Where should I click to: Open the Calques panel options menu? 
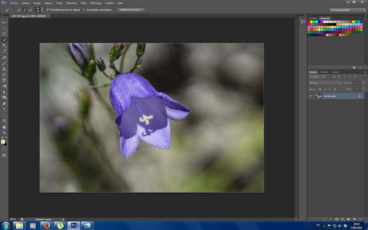point(365,72)
